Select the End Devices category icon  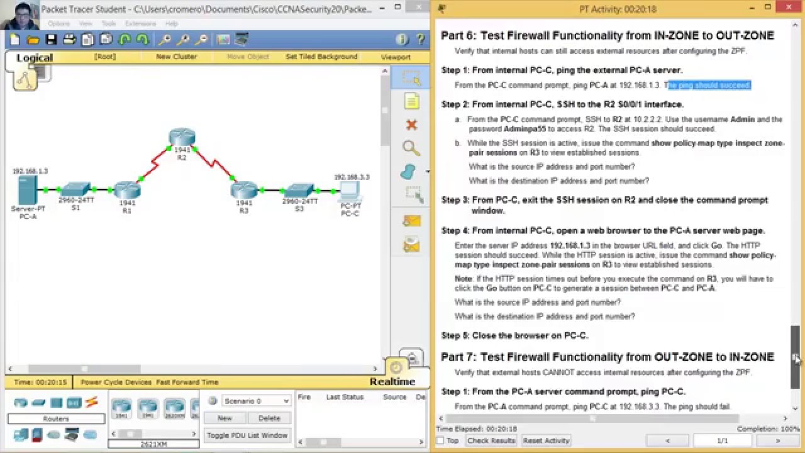(21, 434)
